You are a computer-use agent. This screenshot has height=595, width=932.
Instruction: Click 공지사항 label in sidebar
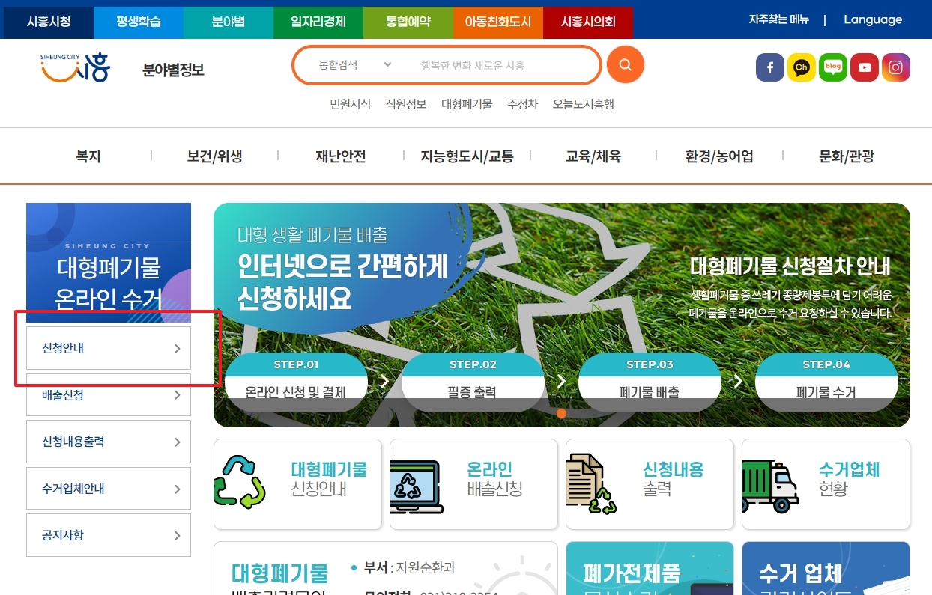click(63, 536)
